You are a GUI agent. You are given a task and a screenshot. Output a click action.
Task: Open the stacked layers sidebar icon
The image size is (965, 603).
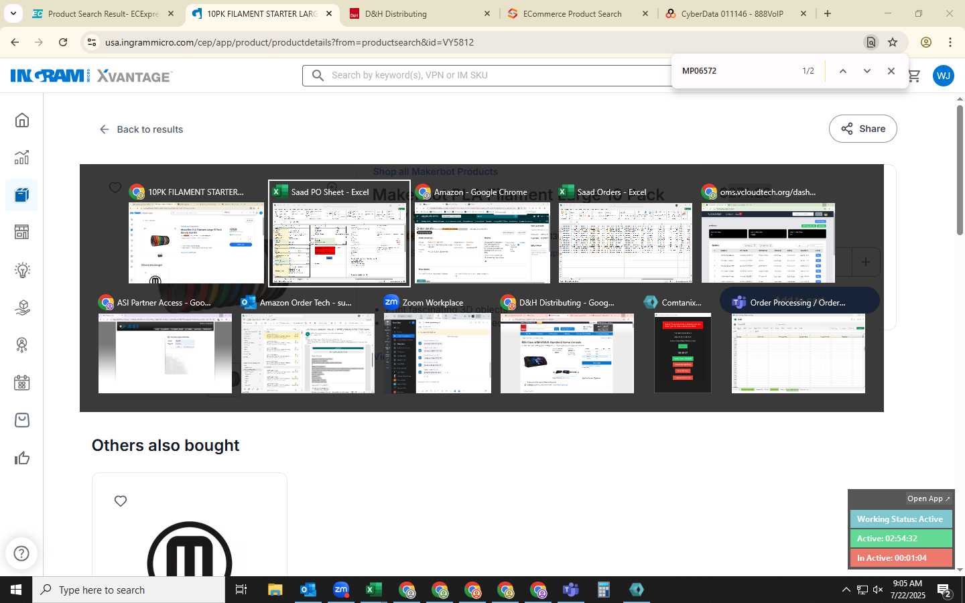22,308
